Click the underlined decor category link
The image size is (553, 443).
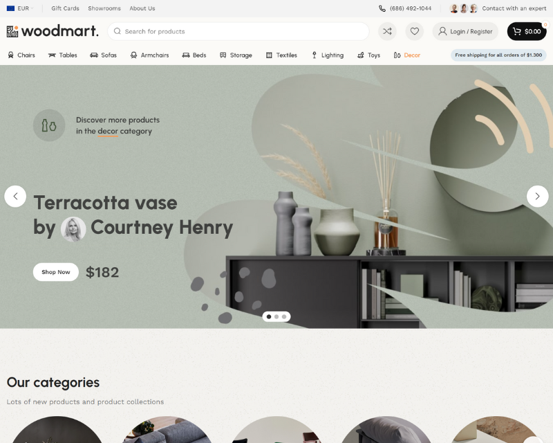pyautogui.click(x=108, y=131)
